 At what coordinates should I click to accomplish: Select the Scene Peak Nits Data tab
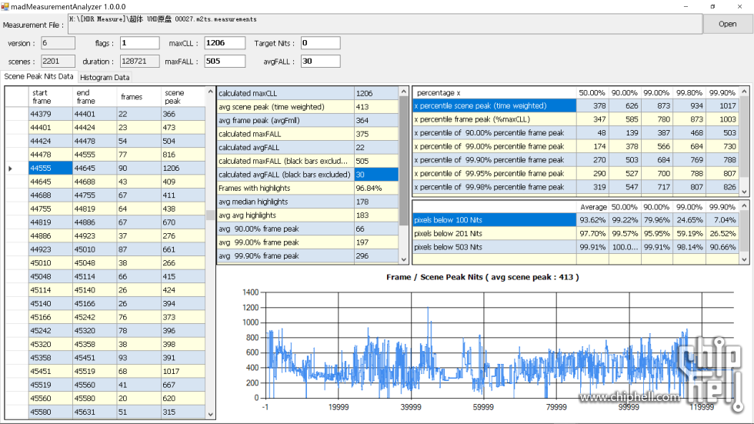[x=38, y=77]
